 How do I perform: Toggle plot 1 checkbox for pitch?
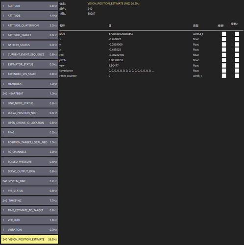[224, 60]
